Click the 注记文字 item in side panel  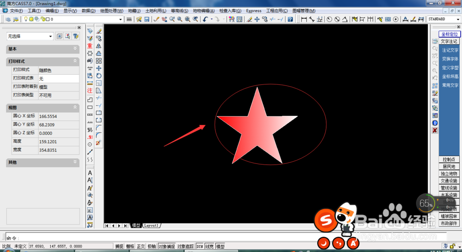coord(450,50)
